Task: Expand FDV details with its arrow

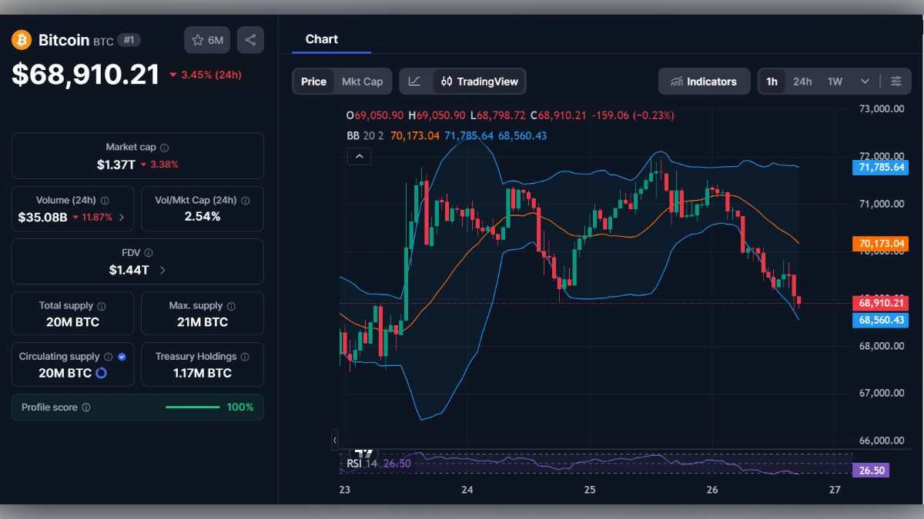Action: pyautogui.click(x=163, y=270)
